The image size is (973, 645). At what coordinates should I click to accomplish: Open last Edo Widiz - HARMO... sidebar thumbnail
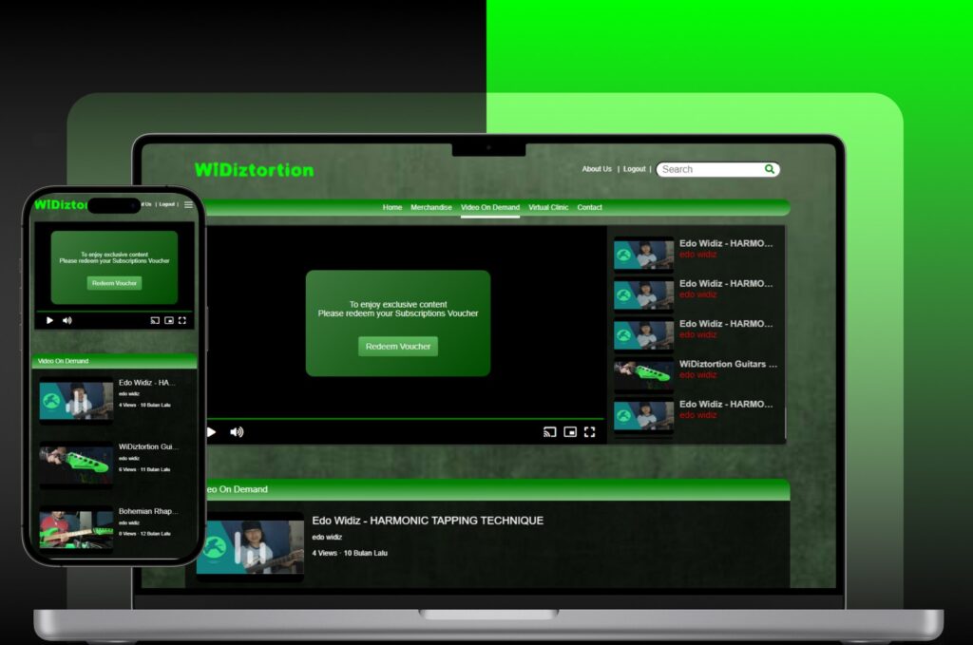(643, 414)
